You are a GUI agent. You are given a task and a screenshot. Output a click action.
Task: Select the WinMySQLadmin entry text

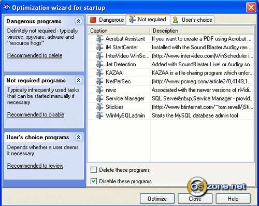(x=125, y=115)
